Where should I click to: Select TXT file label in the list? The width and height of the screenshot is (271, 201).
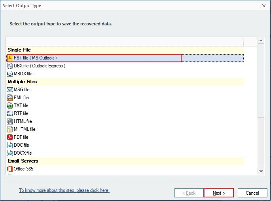[21, 105]
